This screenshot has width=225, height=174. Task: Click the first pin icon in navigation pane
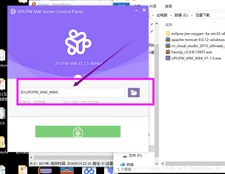152,24
